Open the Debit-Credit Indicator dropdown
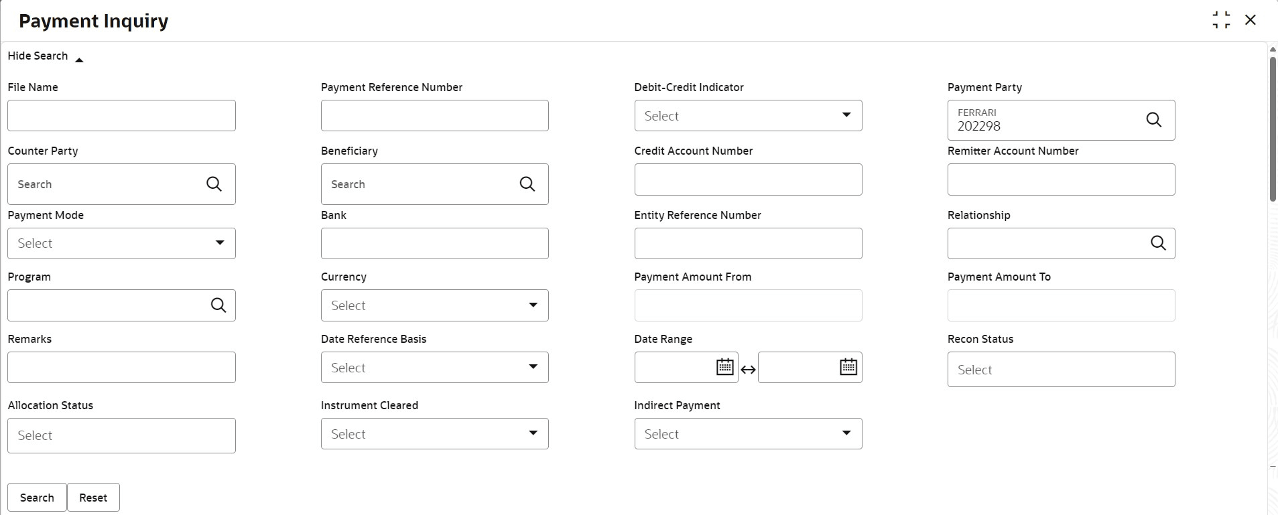The width and height of the screenshot is (1278, 515). [748, 116]
